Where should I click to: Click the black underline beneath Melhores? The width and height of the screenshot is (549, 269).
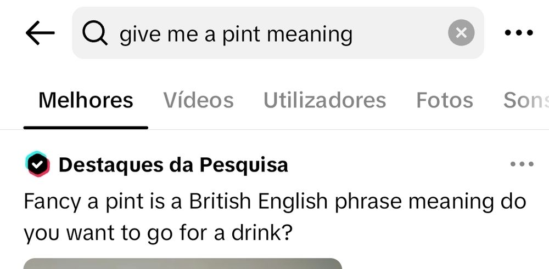[x=86, y=127]
